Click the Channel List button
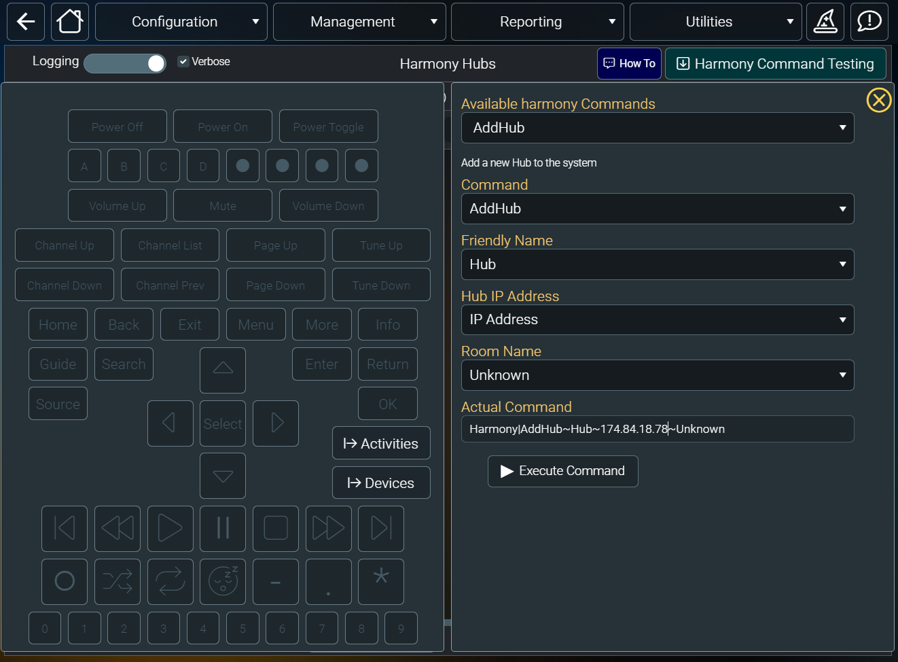This screenshot has height=662, width=898. tap(170, 245)
